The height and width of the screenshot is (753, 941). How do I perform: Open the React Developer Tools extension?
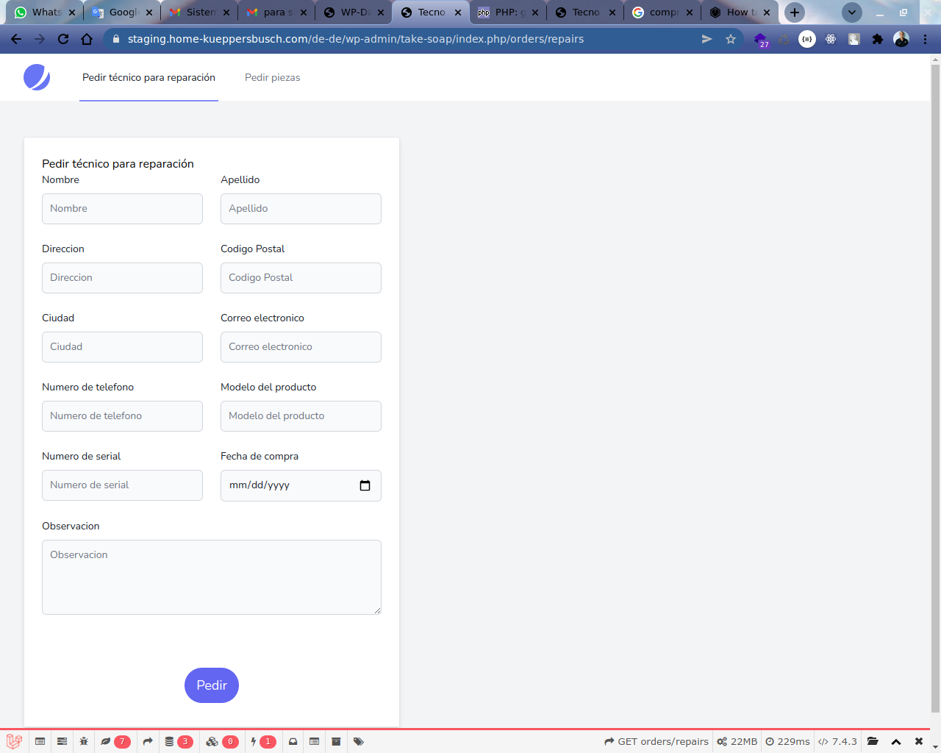click(x=831, y=39)
